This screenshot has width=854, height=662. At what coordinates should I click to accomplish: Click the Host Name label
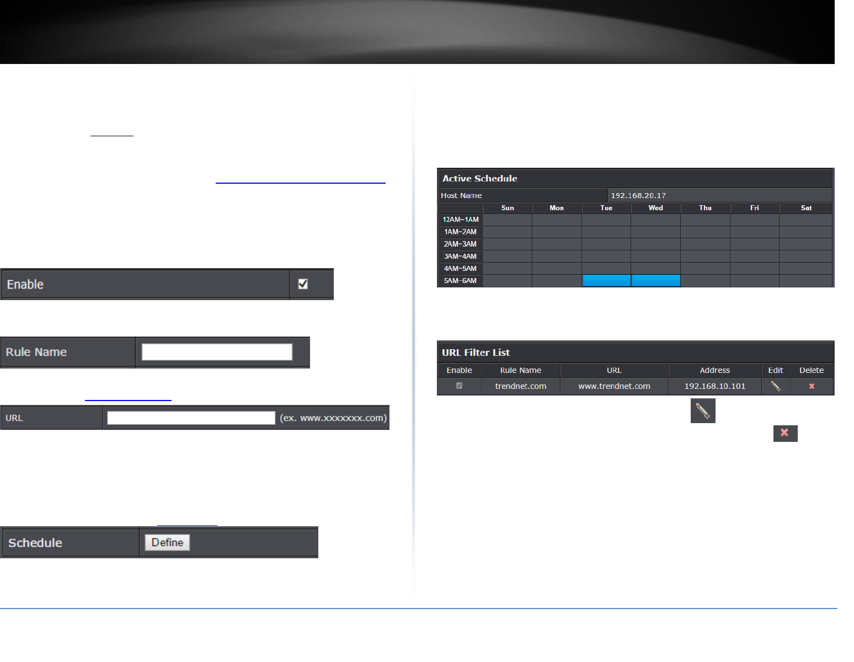click(461, 195)
